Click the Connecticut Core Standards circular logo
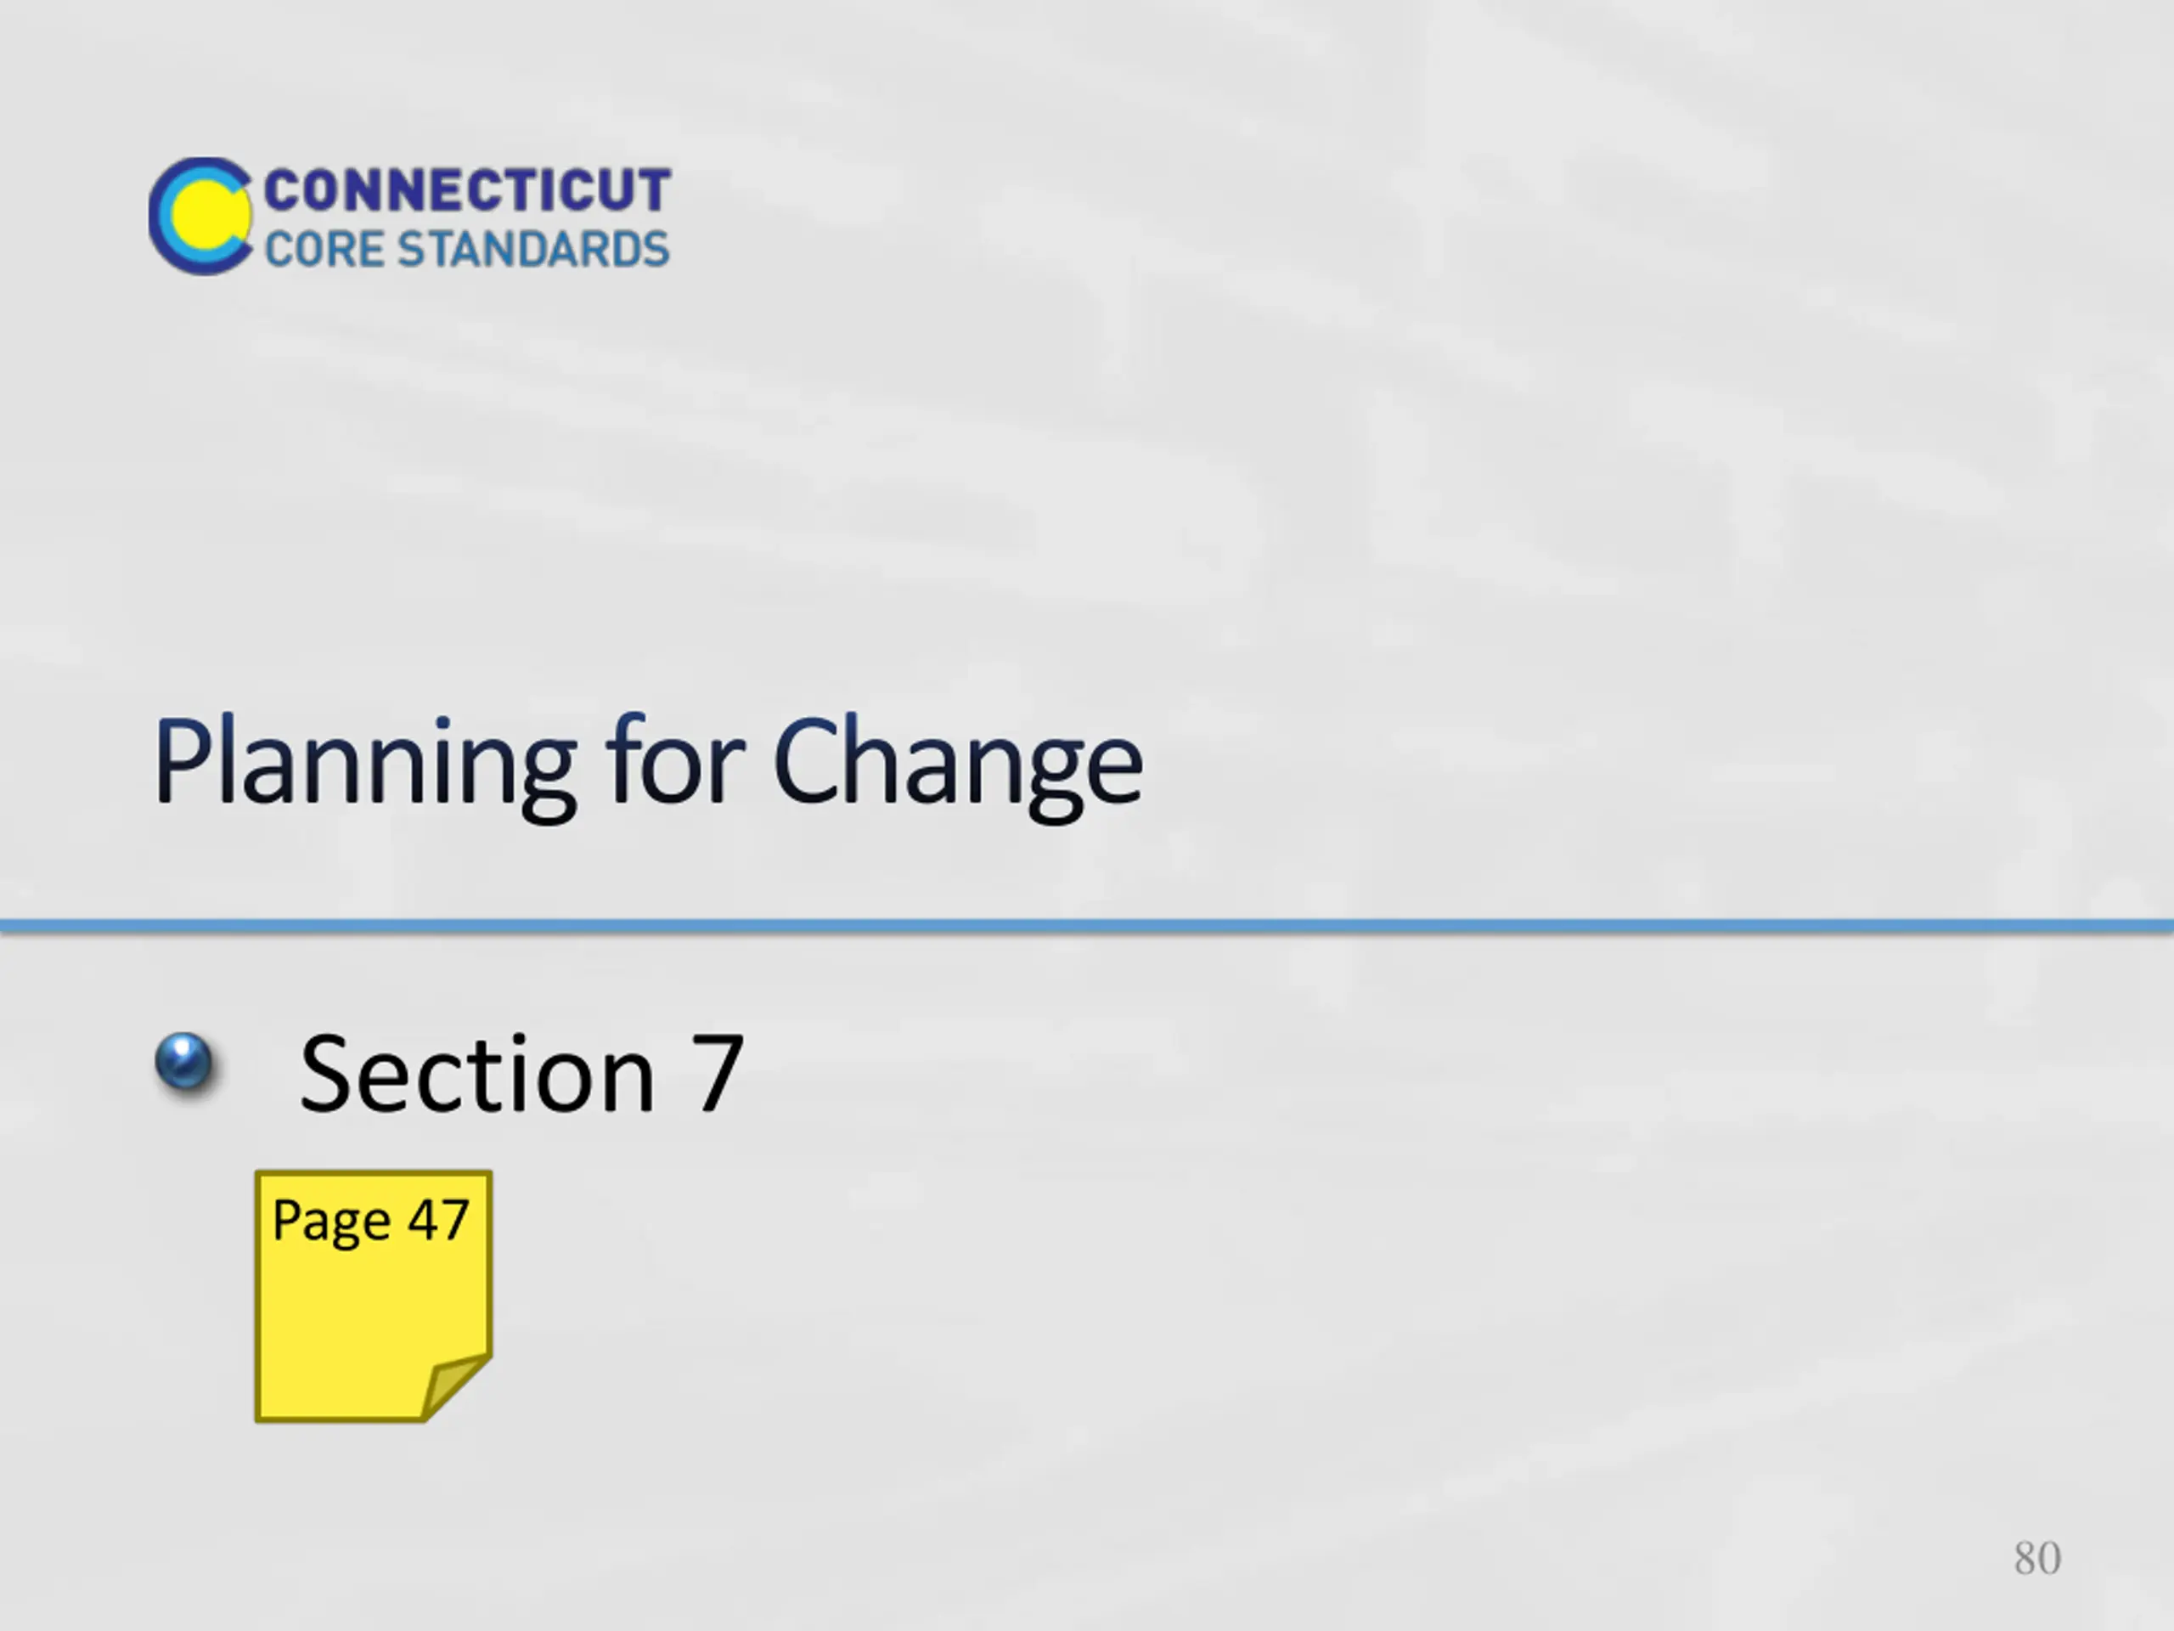The width and height of the screenshot is (2174, 1631). tap(200, 215)
